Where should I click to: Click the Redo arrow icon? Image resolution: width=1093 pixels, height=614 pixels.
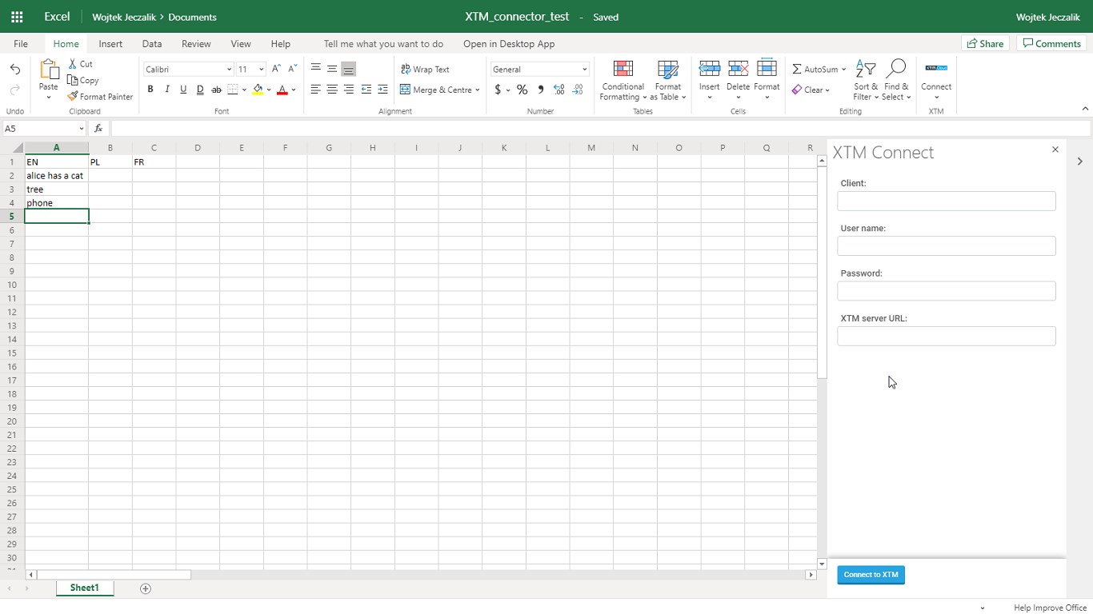pyautogui.click(x=14, y=90)
